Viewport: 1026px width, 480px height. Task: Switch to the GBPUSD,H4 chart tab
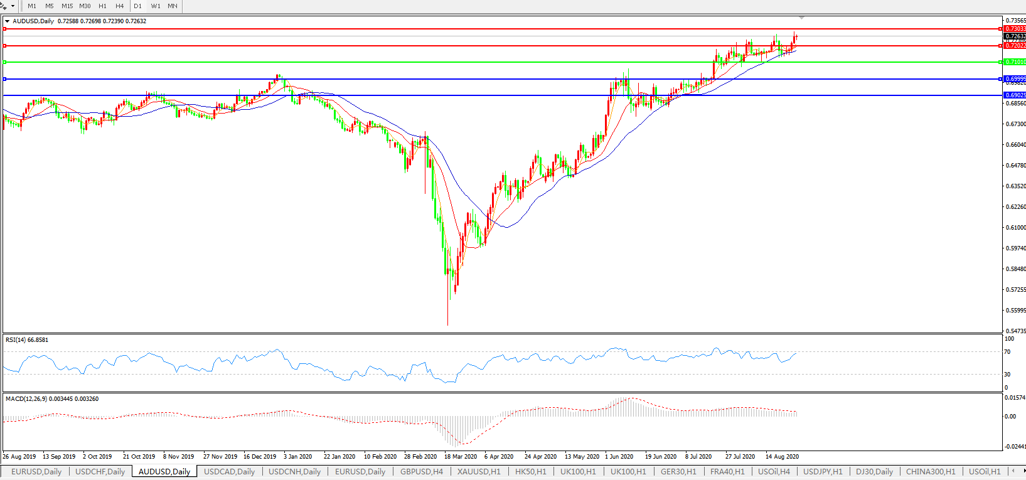pos(422,471)
